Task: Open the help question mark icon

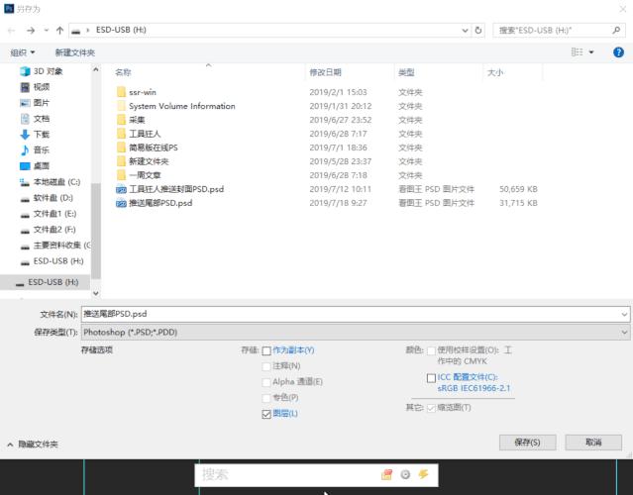Action: (x=618, y=52)
